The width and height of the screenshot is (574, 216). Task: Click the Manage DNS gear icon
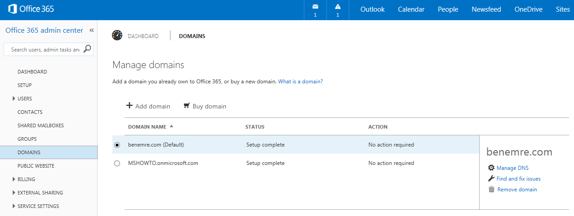491,168
